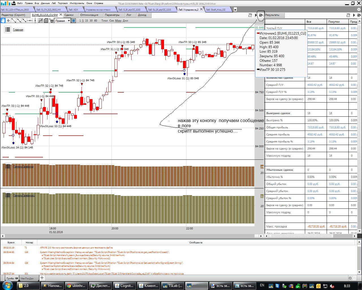Click the Главная pane title link
Screen dimensions: 362x290
point(18,30)
